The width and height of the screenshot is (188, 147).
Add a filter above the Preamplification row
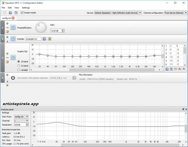[7, 23]
